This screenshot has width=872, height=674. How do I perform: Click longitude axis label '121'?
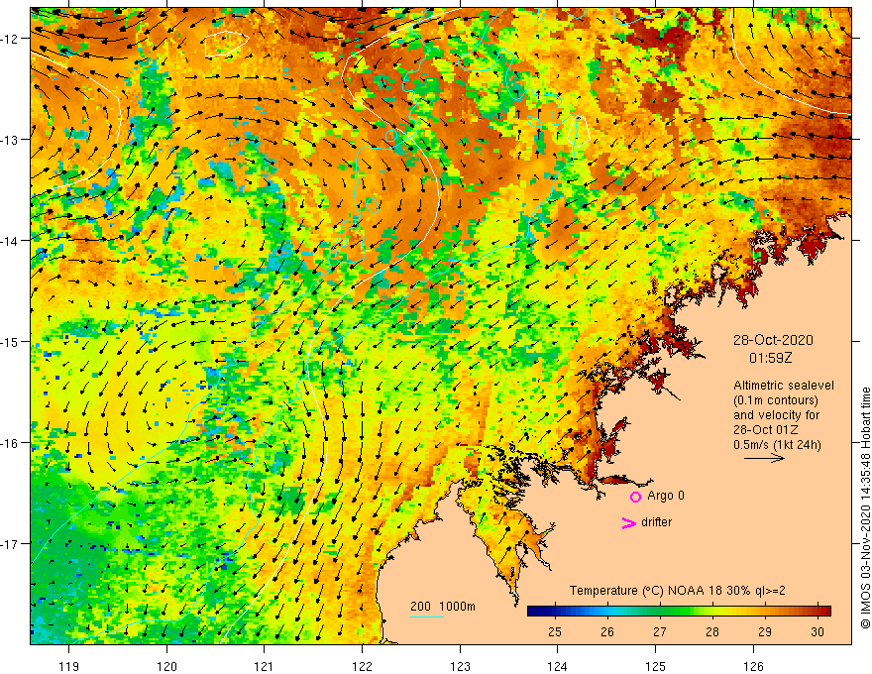point(265,666)
